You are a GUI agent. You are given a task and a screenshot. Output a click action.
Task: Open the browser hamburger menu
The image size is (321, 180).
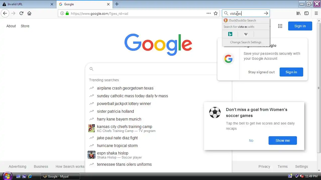[316, 13]
